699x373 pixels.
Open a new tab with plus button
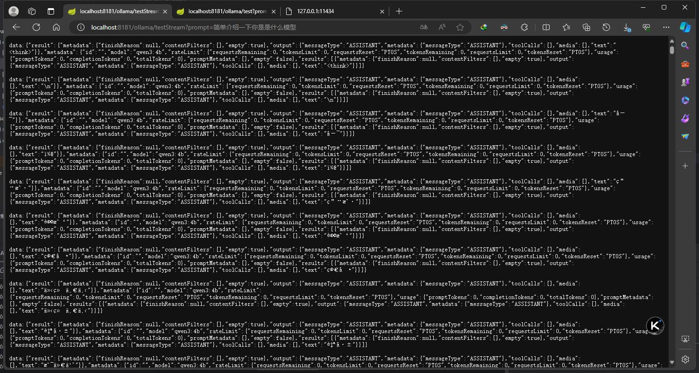(399, 11)
